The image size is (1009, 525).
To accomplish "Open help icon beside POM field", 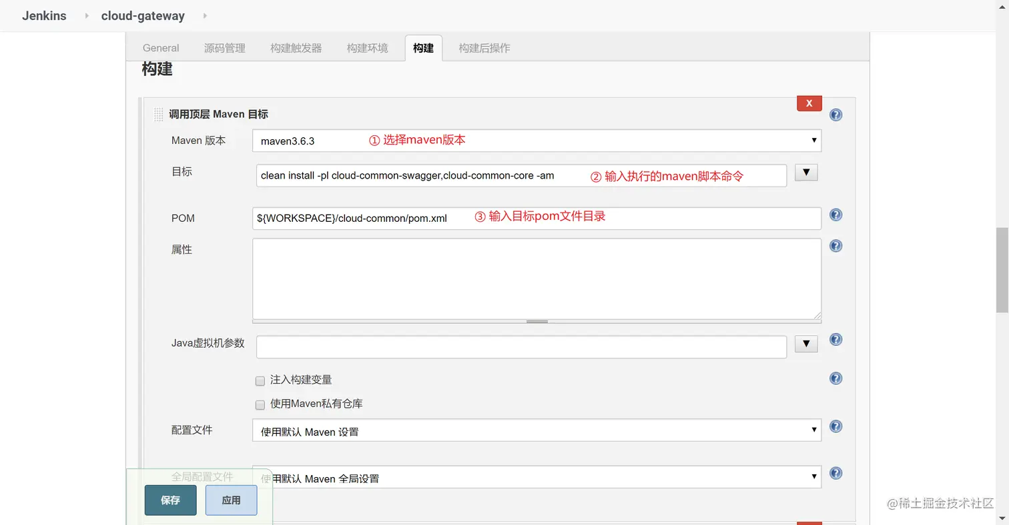I will click(835, 215).
